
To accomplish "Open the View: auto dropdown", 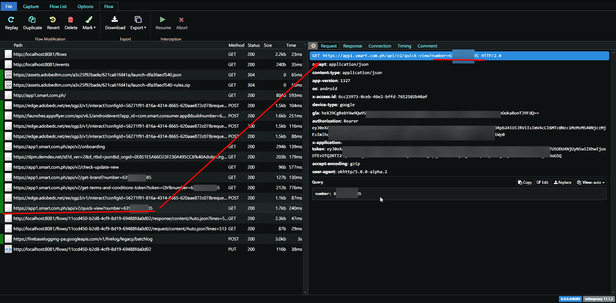I will pos(591,182).
